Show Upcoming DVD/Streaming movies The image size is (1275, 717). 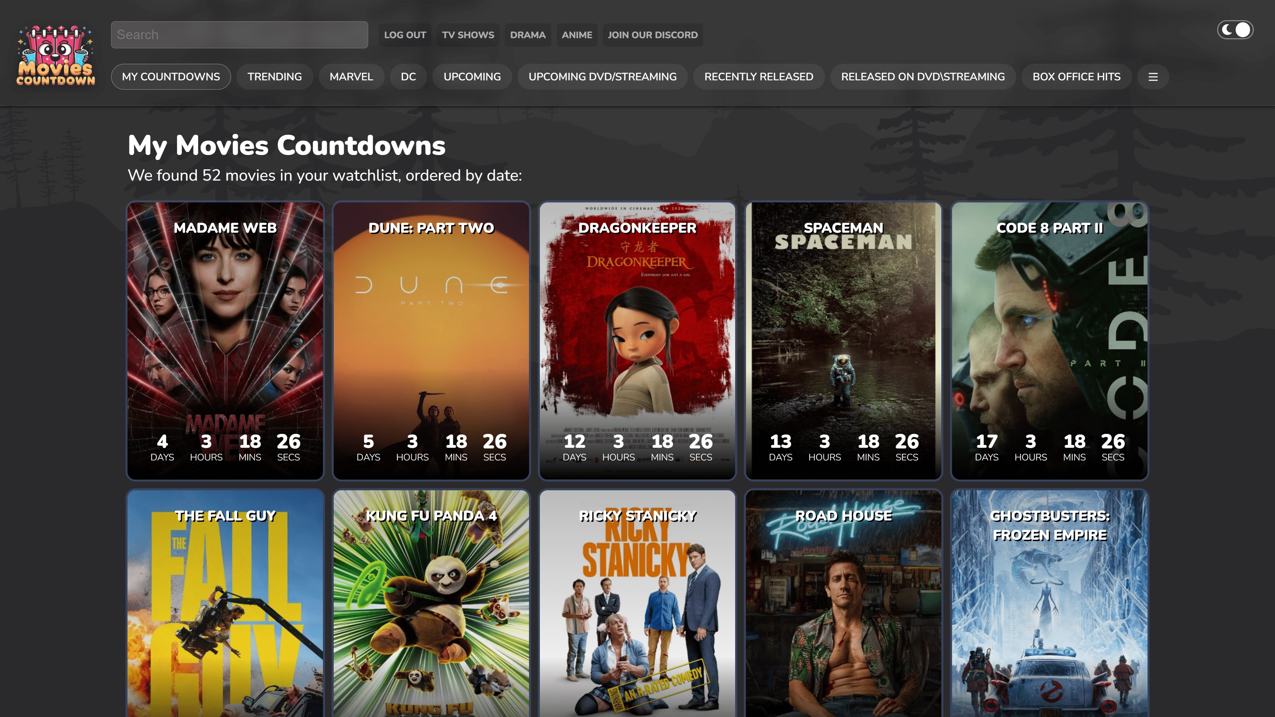click(602, 77)
